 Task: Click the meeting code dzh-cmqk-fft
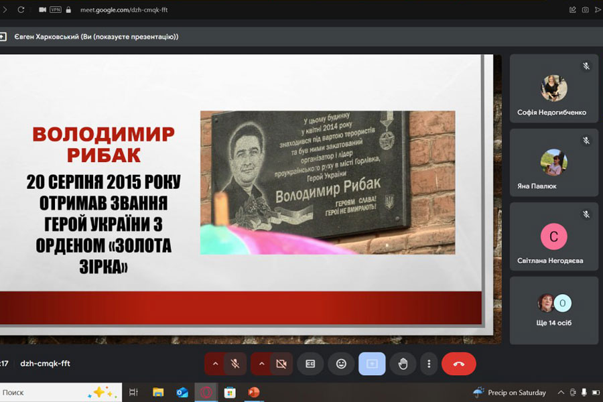45,364
